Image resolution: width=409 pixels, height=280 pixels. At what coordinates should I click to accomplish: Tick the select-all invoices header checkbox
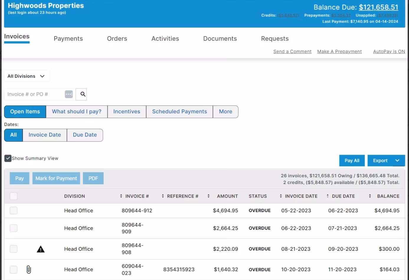[14, 196]
